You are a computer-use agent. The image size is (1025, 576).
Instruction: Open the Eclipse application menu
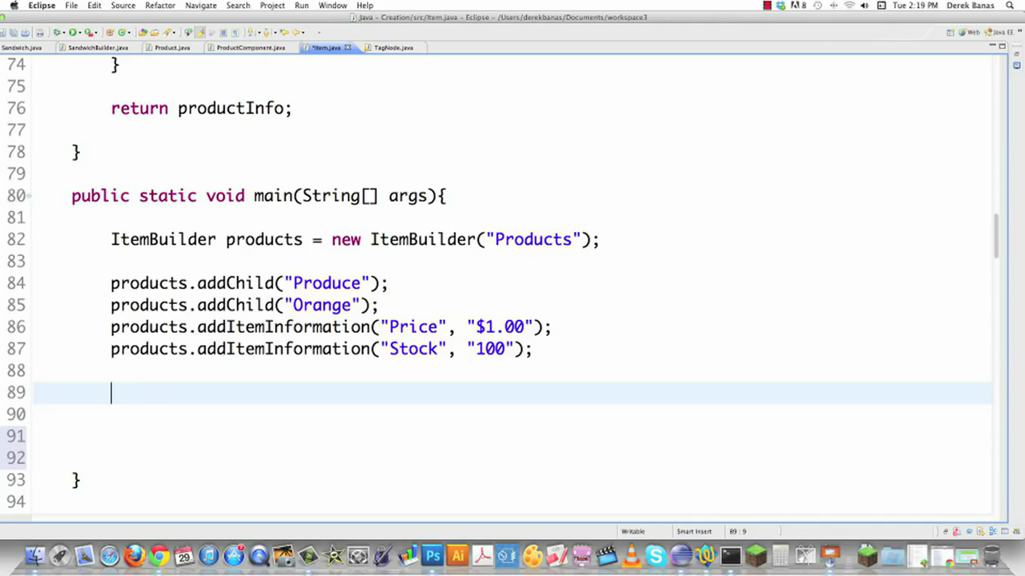coord(42,6)
